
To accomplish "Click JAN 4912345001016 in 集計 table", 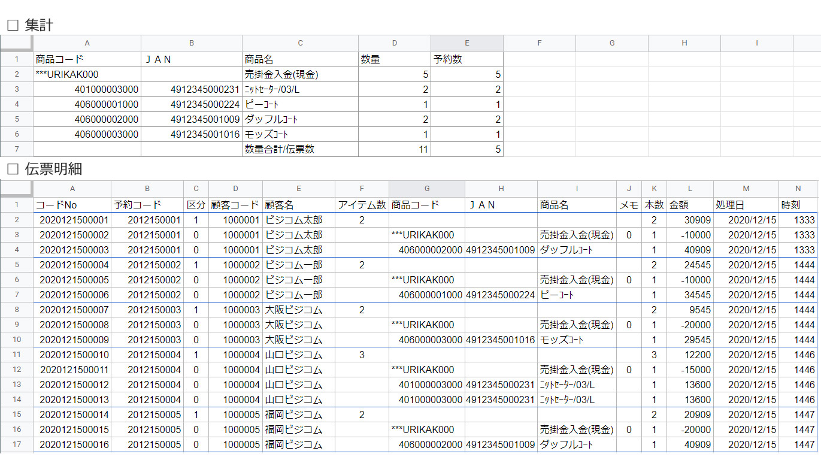I will (x=191, y=134).
